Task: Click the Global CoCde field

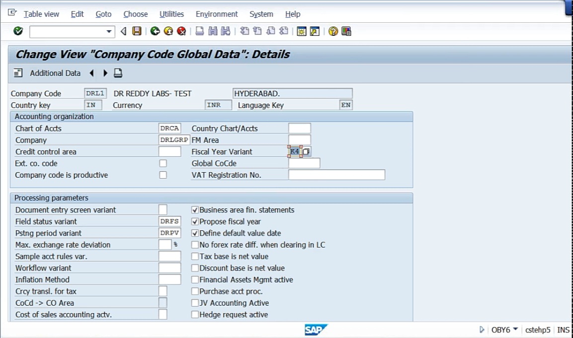Action: point(305,163)
